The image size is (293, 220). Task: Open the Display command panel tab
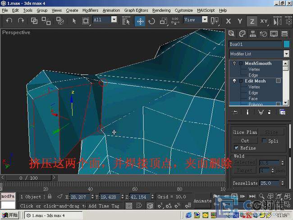[x=274, y=34]
